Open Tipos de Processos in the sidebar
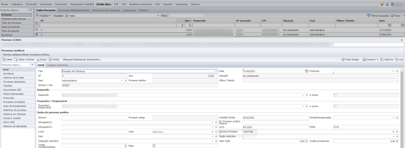 (x=17, y=23)
